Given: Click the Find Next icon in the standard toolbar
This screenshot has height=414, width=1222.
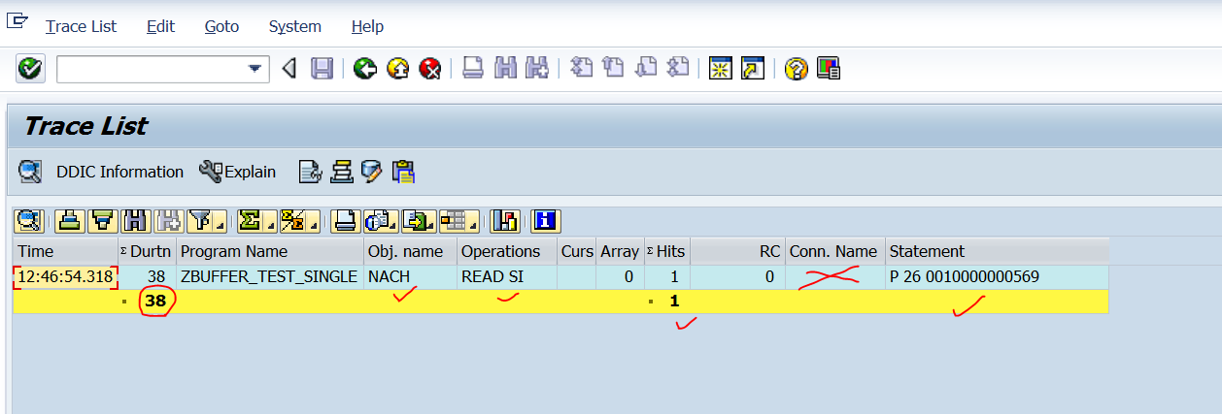Looking at the screenshot, I should (536, 69).
